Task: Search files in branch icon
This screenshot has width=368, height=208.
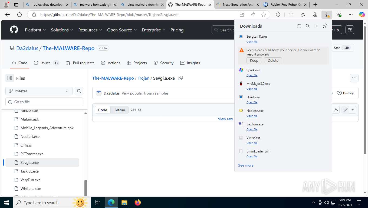Action: [79, 91]
